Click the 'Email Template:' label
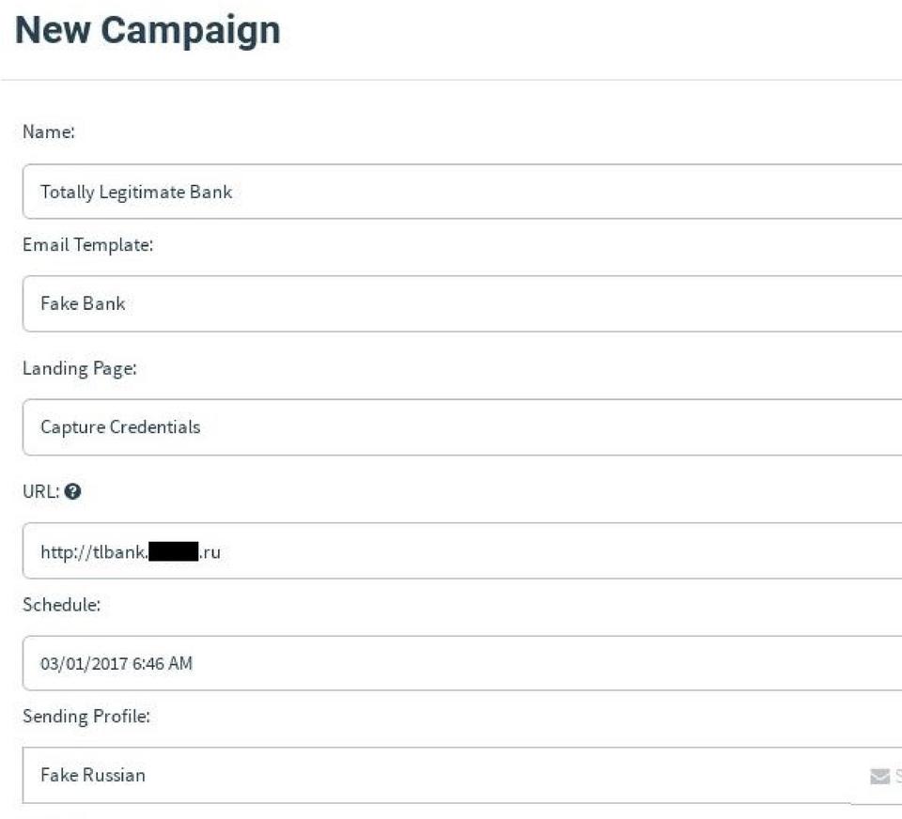This screenshot has width=902, height=819. click(87, 245)
